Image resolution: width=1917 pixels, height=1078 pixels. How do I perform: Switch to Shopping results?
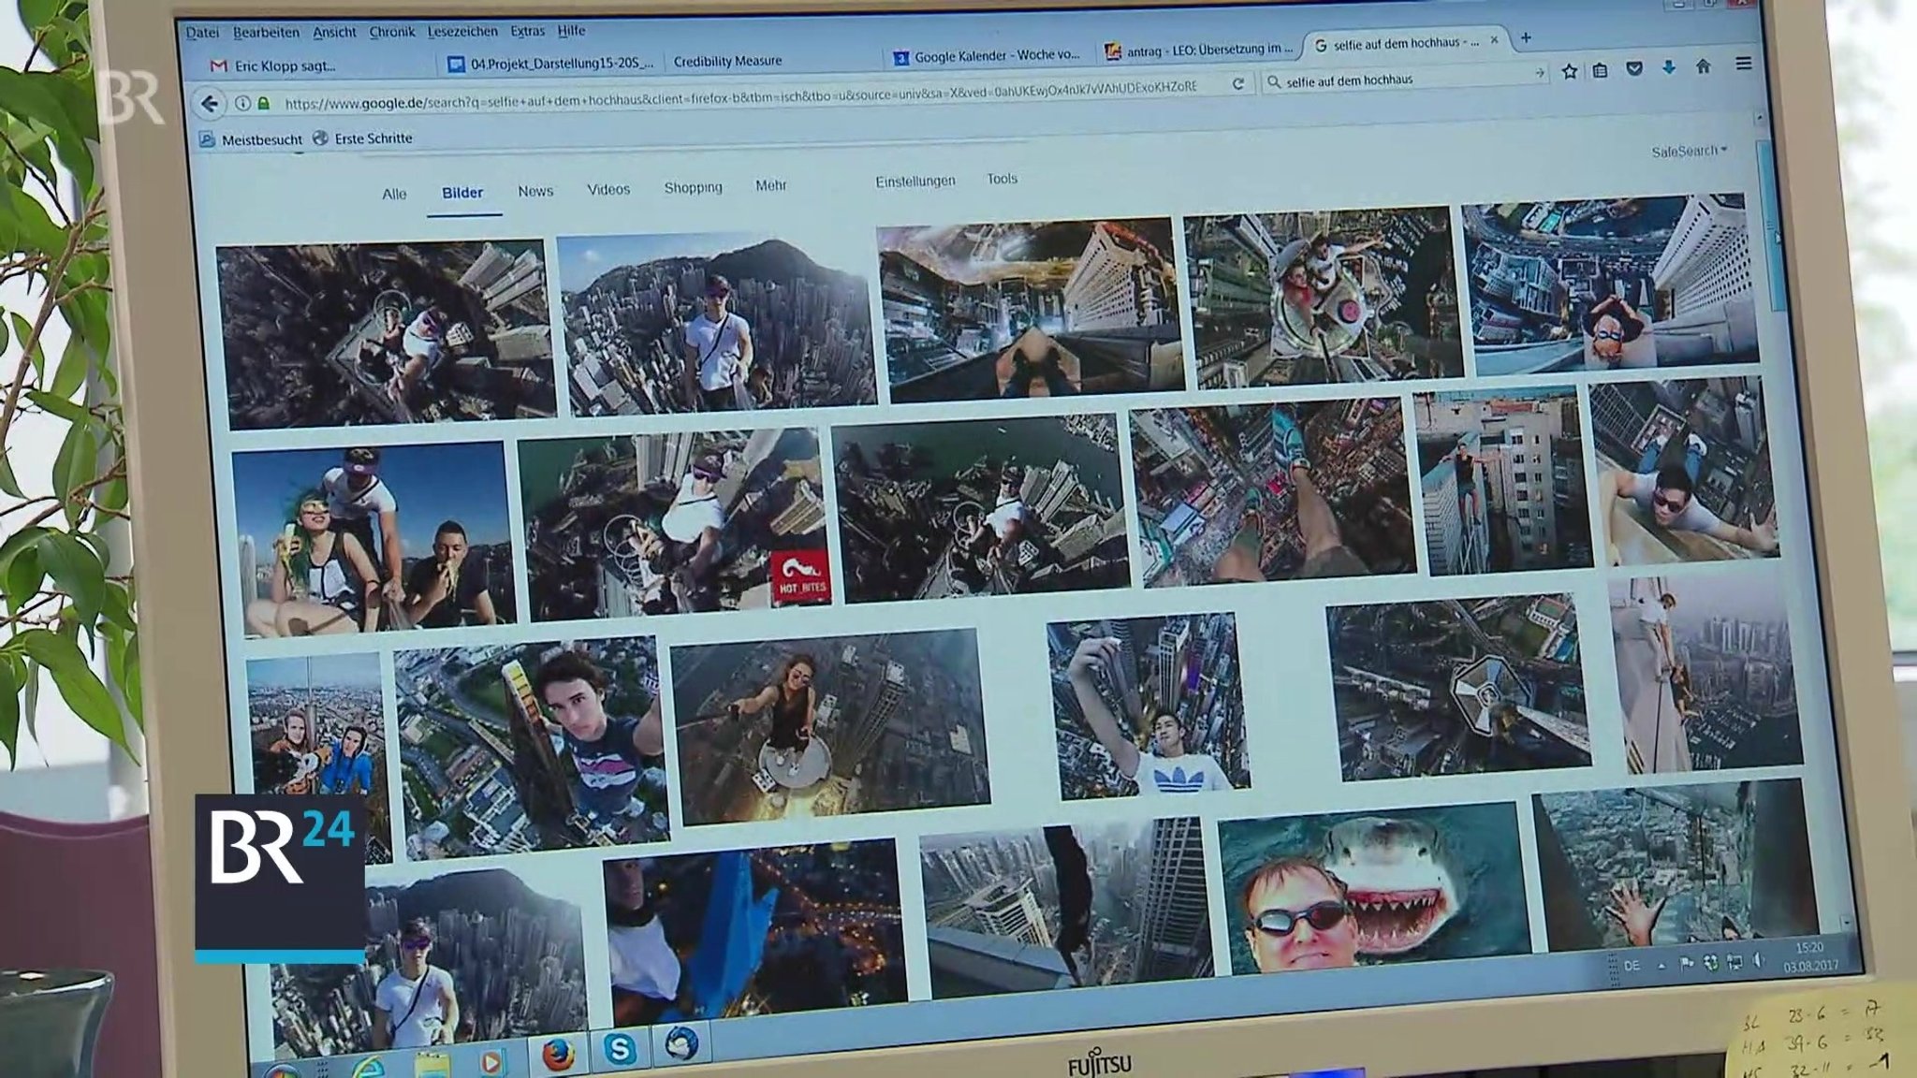tap(693, 187)
